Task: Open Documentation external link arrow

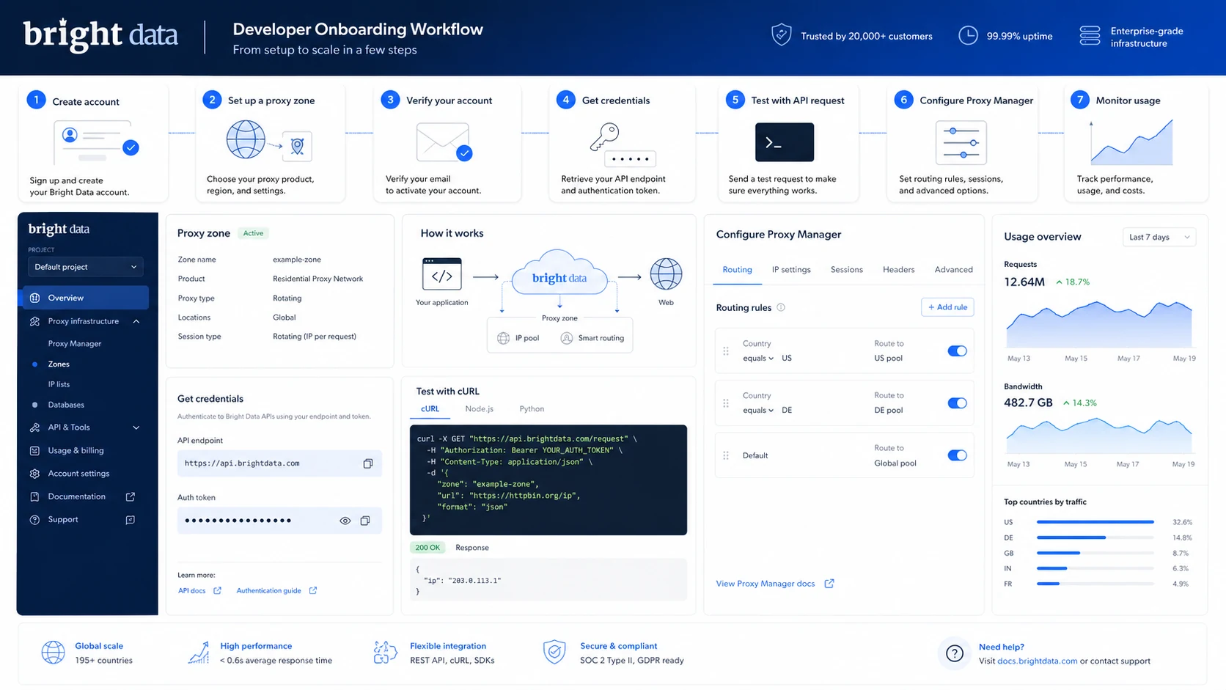Action: 131,496
